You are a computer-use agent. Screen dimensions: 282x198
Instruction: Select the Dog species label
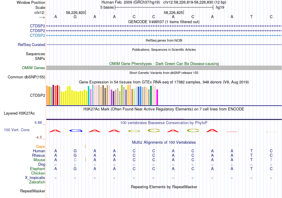click(42, 164)
